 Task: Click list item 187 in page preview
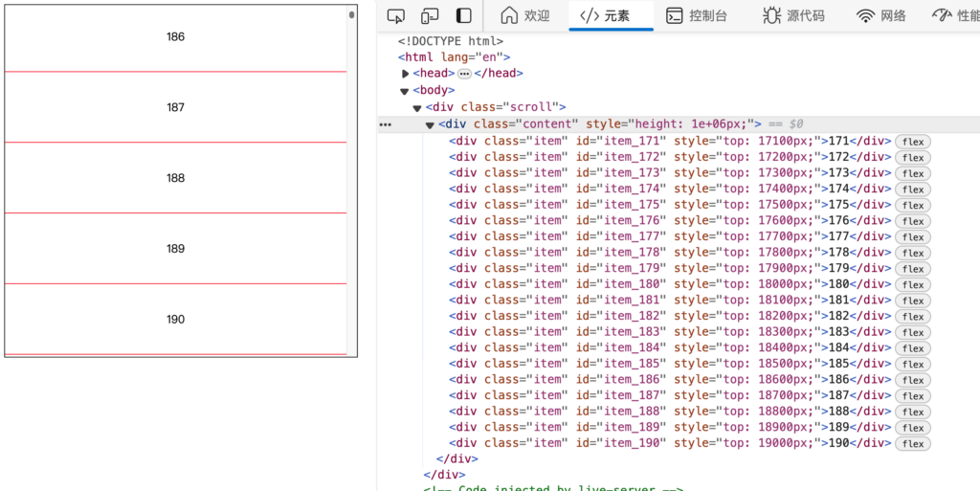(x=176, y=107)
